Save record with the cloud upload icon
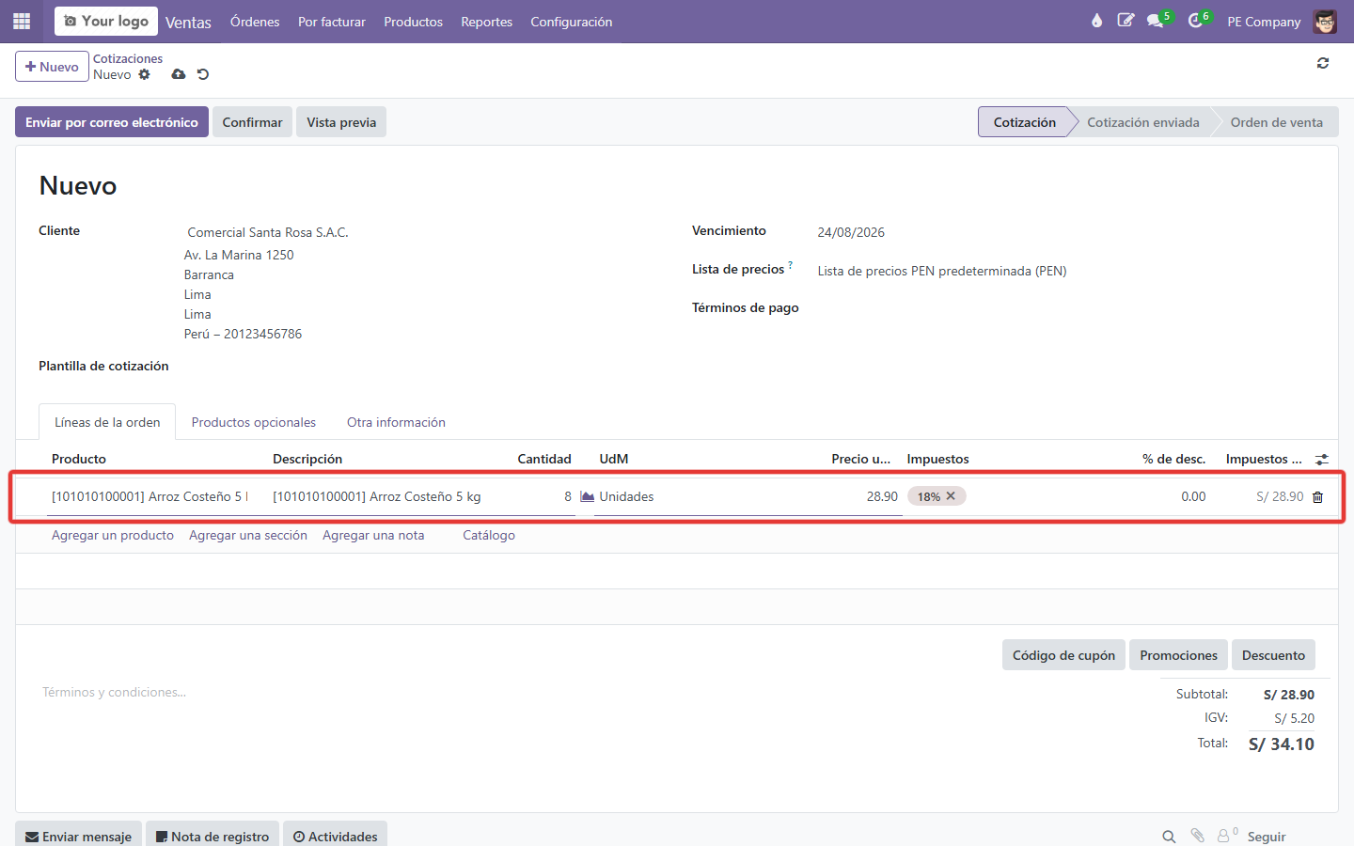Viewport: 1354px width, 846px height. (179, 74)
